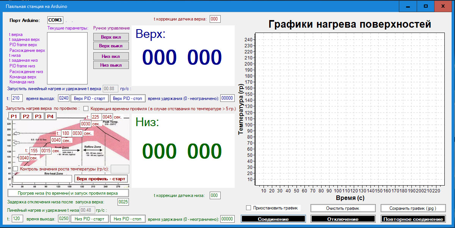Save chart with 'Сохранить график (jpg)'
The height and width of the screenshot is (228, 455).
click(413, 208)
